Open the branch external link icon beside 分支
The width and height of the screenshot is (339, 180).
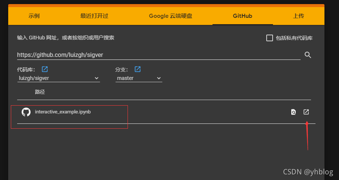coord(138,69)
